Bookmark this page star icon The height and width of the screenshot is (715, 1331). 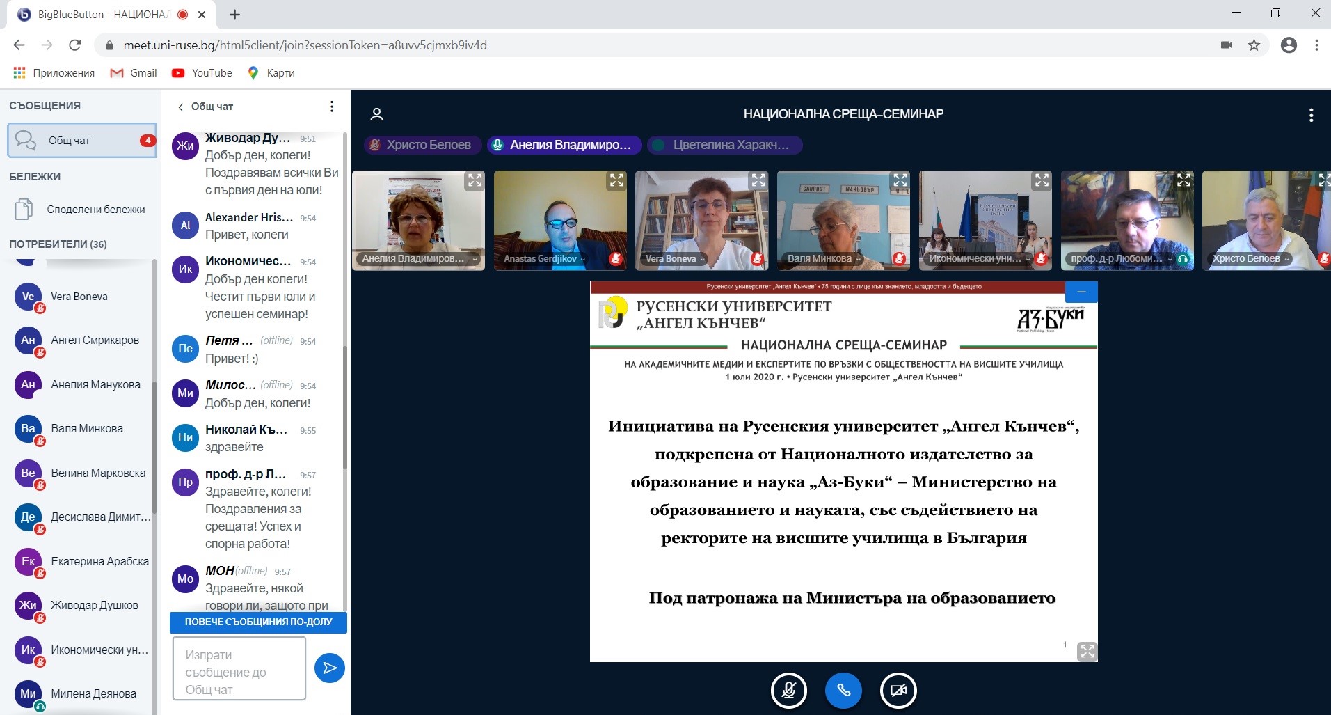click(1254, 45)
